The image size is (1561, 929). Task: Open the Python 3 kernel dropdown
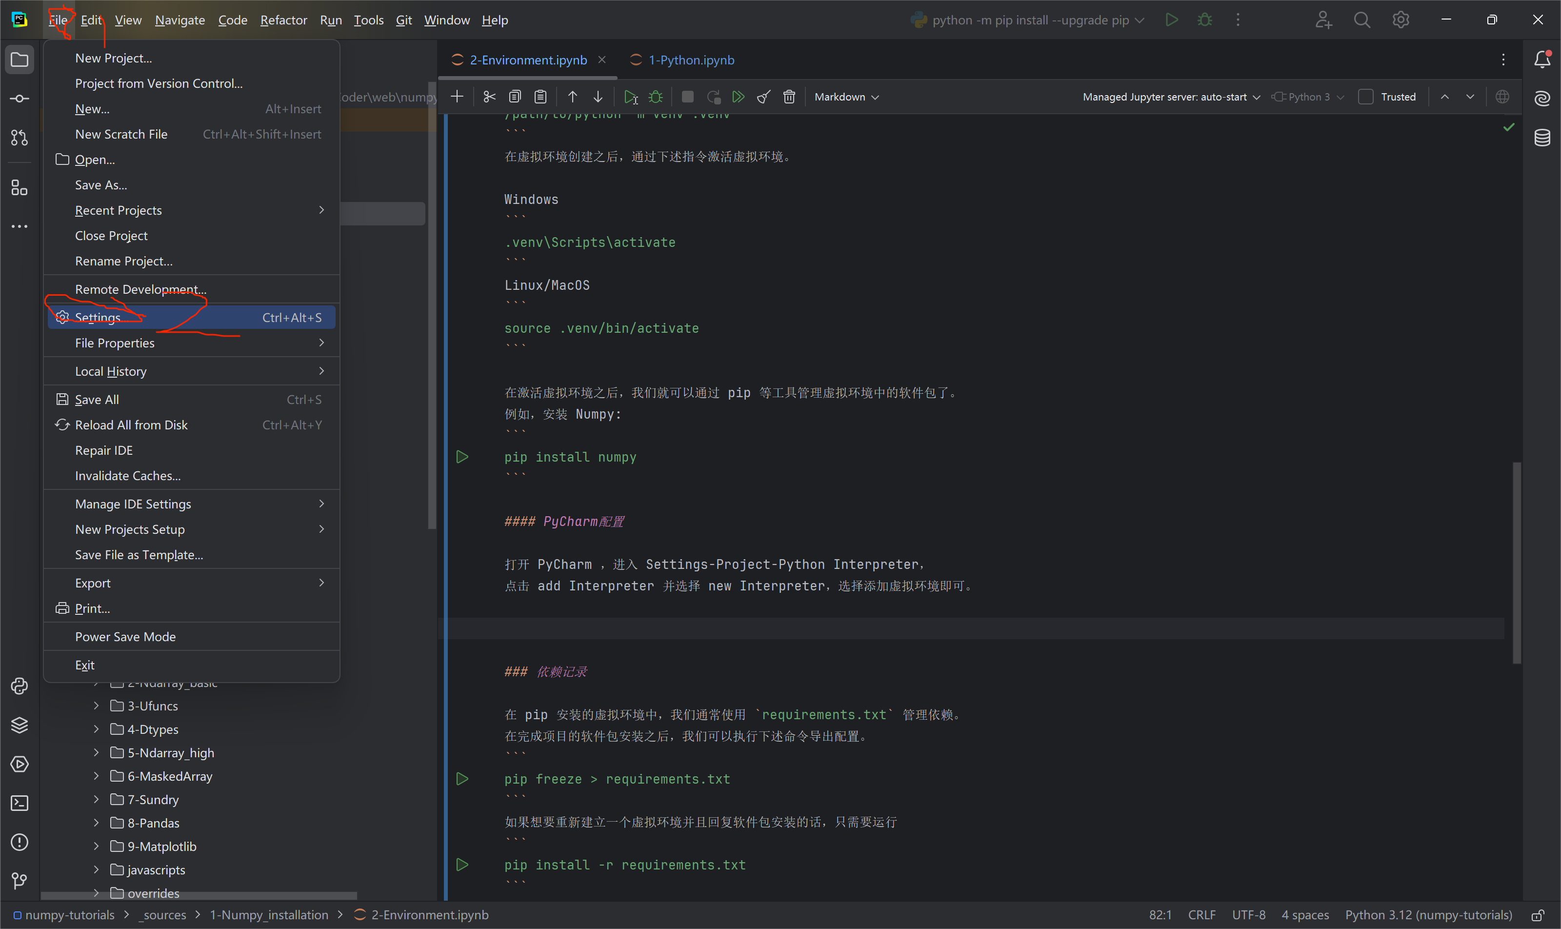click(1307, 97)
